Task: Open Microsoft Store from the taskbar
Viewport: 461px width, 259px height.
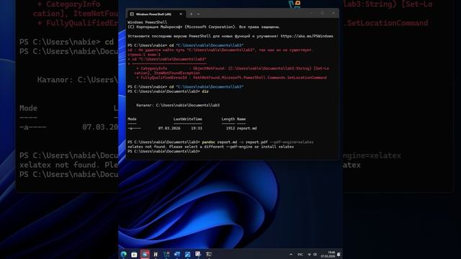Action: [134, 254]
